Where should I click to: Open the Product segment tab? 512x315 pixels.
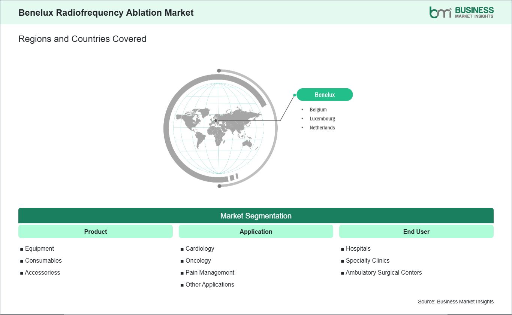[96, 232]
